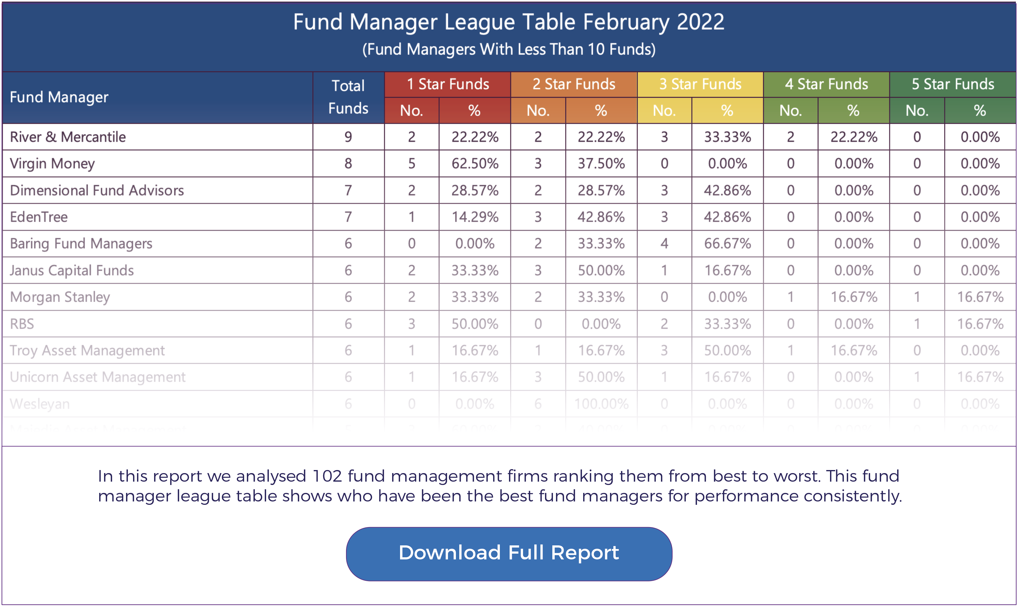The width and height of the screenshot is (1018, 607).
Task: Click the 66.67% cell in Baring row
Action: (727, 244)
